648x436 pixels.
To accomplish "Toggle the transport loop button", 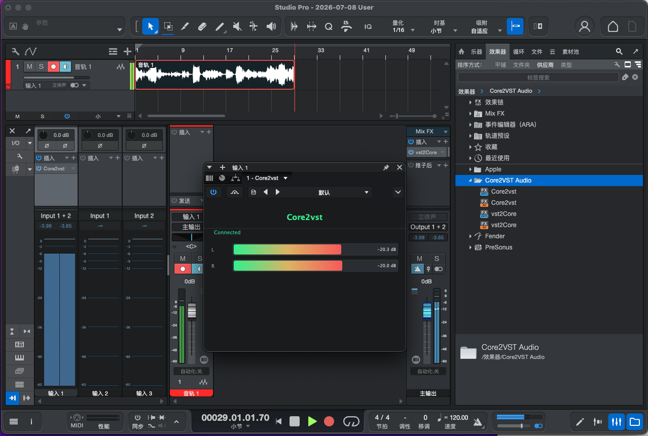I will pos(351,421).
